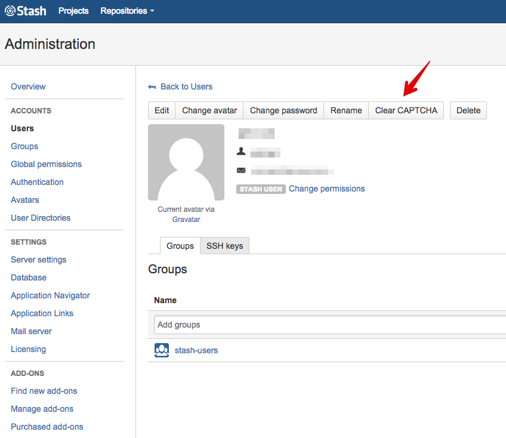Open Find new add-ons

pos(44,391)
